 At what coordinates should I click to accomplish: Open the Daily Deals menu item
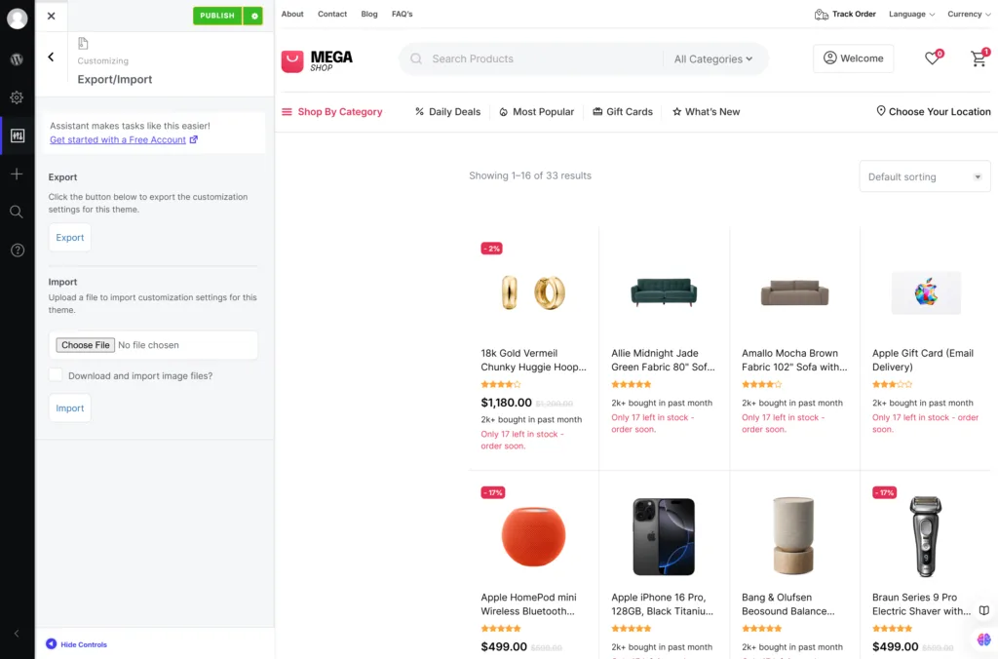click(x=447, y=111)
